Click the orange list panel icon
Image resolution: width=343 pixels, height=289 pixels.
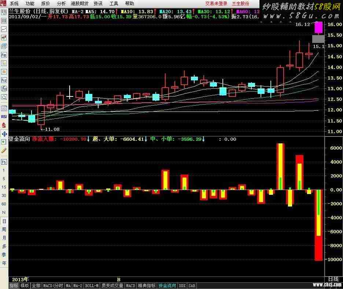click(4, 72)
